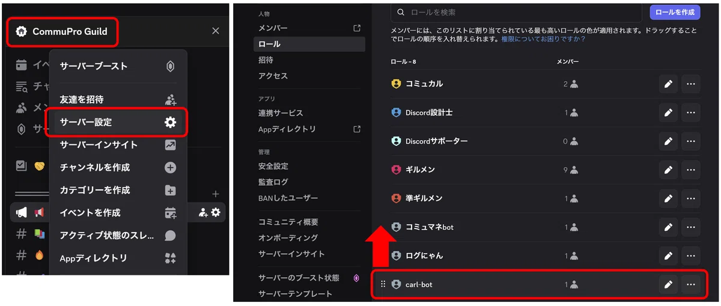Image resolution: width=721 pixels, height=306 pixels.
Task: Open ロール in settings sidebar
Action: tap(309, 44)
